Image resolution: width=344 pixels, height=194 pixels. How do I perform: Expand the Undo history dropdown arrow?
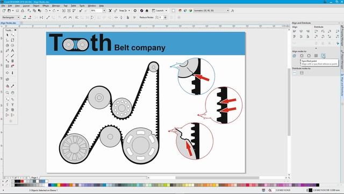[49, 11]
